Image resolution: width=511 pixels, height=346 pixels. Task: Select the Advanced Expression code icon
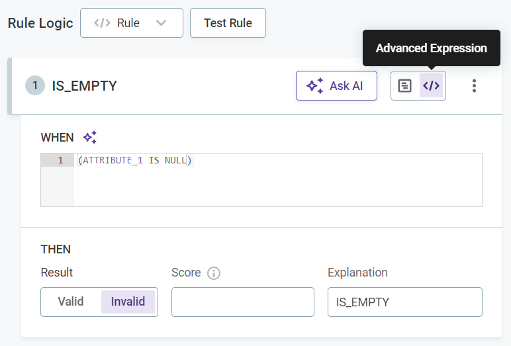coord(431,86)
